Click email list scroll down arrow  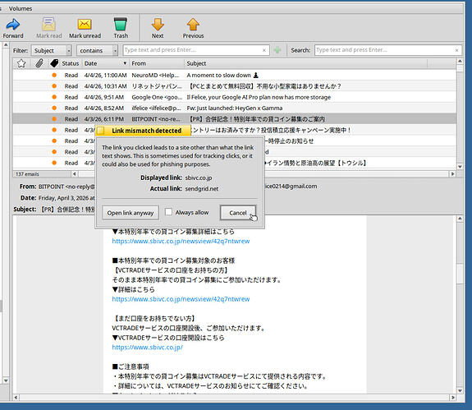[460, 166]
